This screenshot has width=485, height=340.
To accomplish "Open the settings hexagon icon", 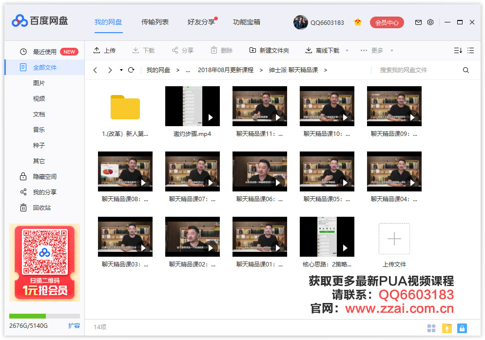I will [x=430, y=22].
